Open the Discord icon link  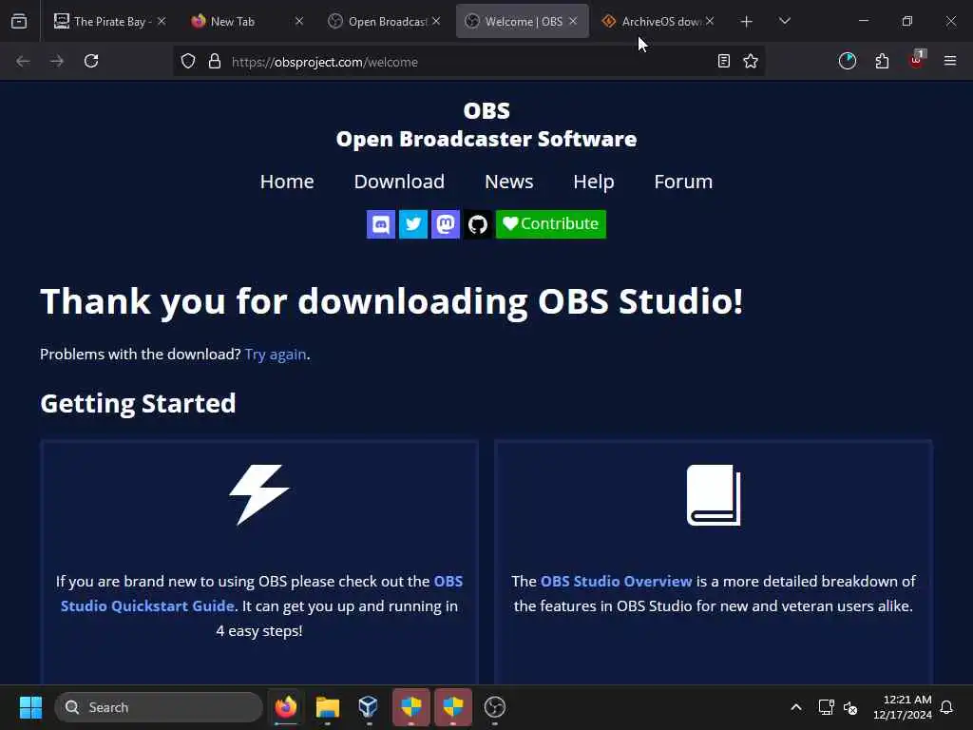coord(380,224)
